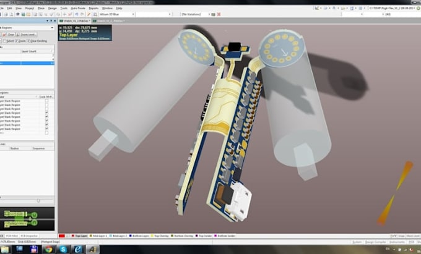Select the Bottom Solder layer tab
The height and width of the screenshot is (254, 421).
coord(225,236)
